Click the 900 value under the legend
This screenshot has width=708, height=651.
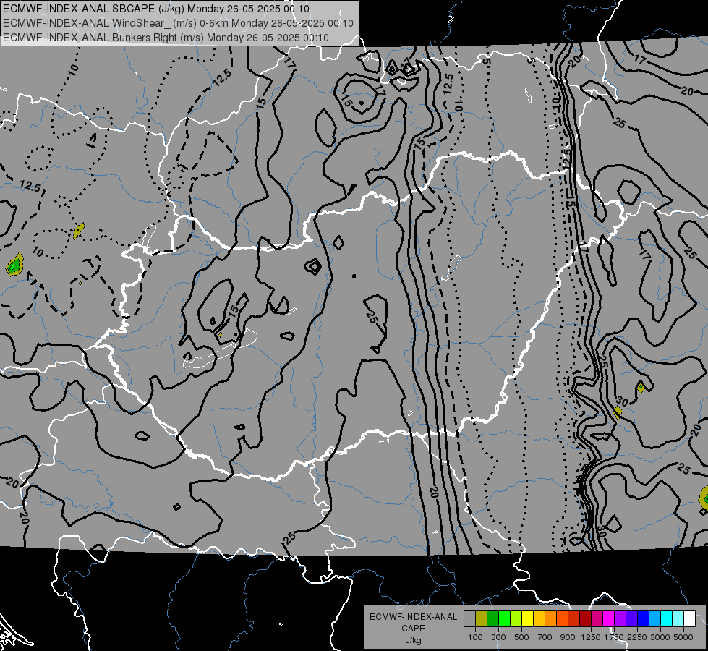(568, 637)
